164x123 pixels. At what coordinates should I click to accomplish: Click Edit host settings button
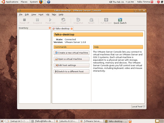coord(72,65)
